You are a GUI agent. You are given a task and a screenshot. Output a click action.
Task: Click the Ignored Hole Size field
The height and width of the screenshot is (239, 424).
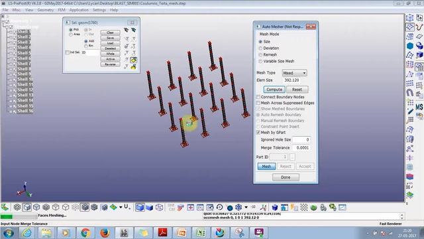pyautogui.click(x=301, y=139)
